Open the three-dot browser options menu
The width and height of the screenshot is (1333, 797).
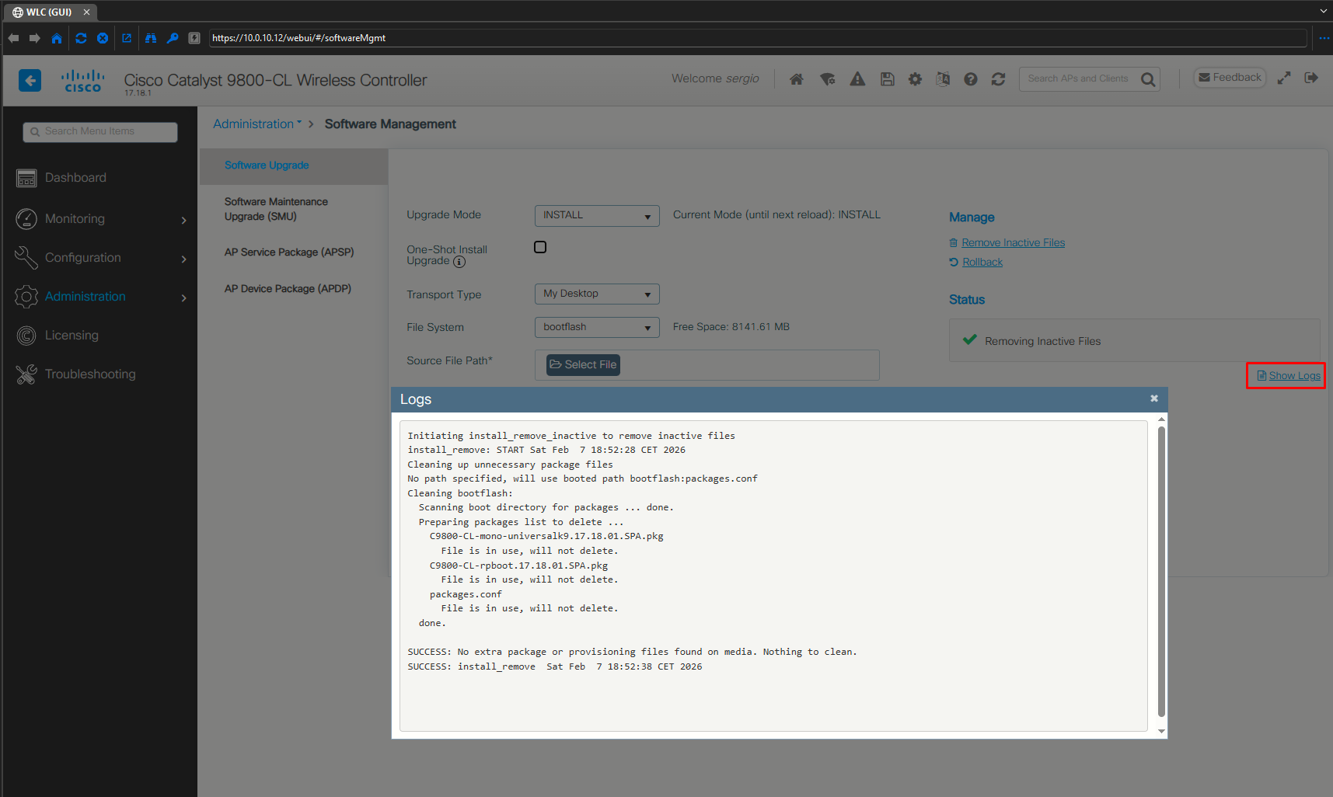click(x=1324, y=38)
